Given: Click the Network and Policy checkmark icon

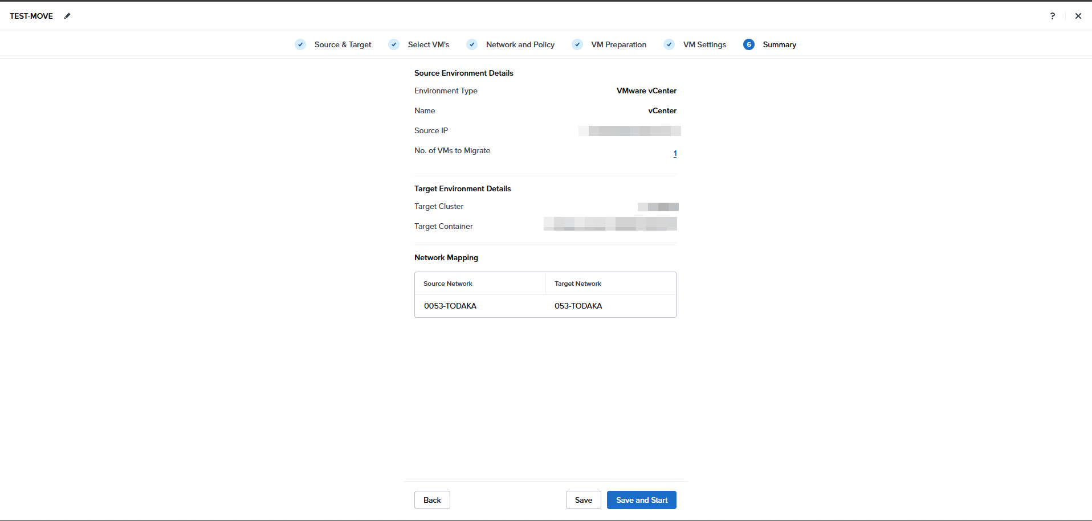Looking at the screenshot, I should pos(472,44).
